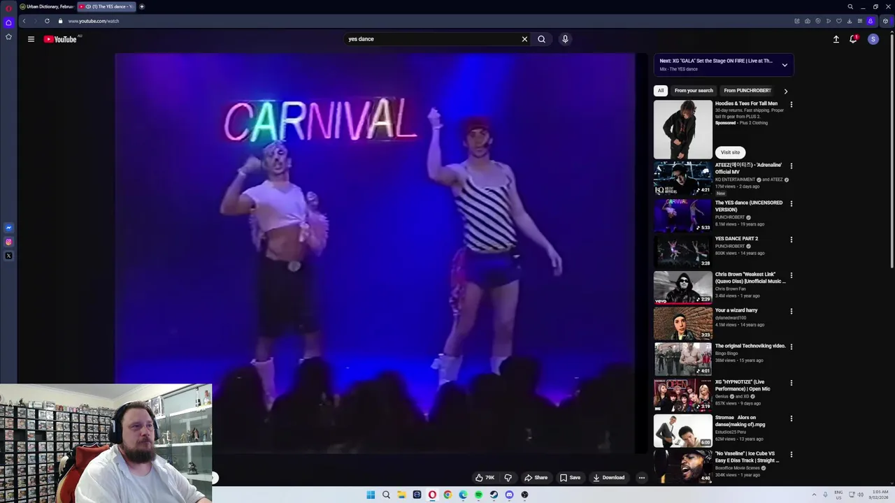Open 'Your a wizard harry' thumbnail

(x=682, y=323)
